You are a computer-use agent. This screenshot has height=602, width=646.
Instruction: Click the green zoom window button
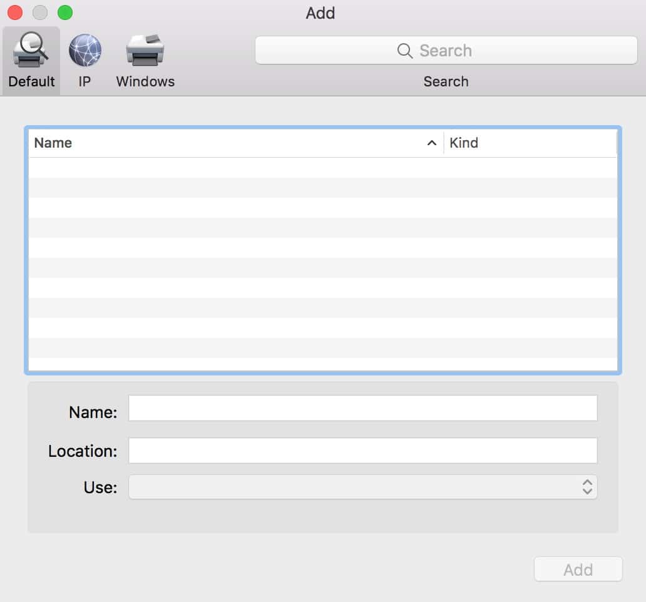pos(65,13)
